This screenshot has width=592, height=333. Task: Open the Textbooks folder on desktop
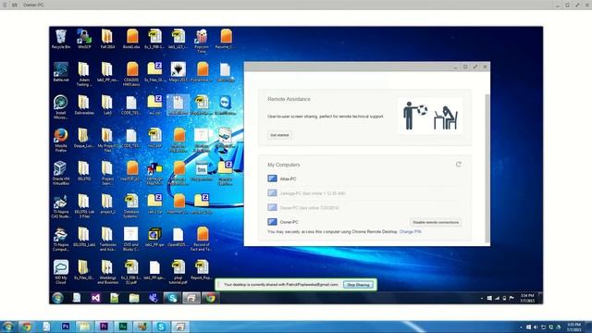(x=107, y=240)
